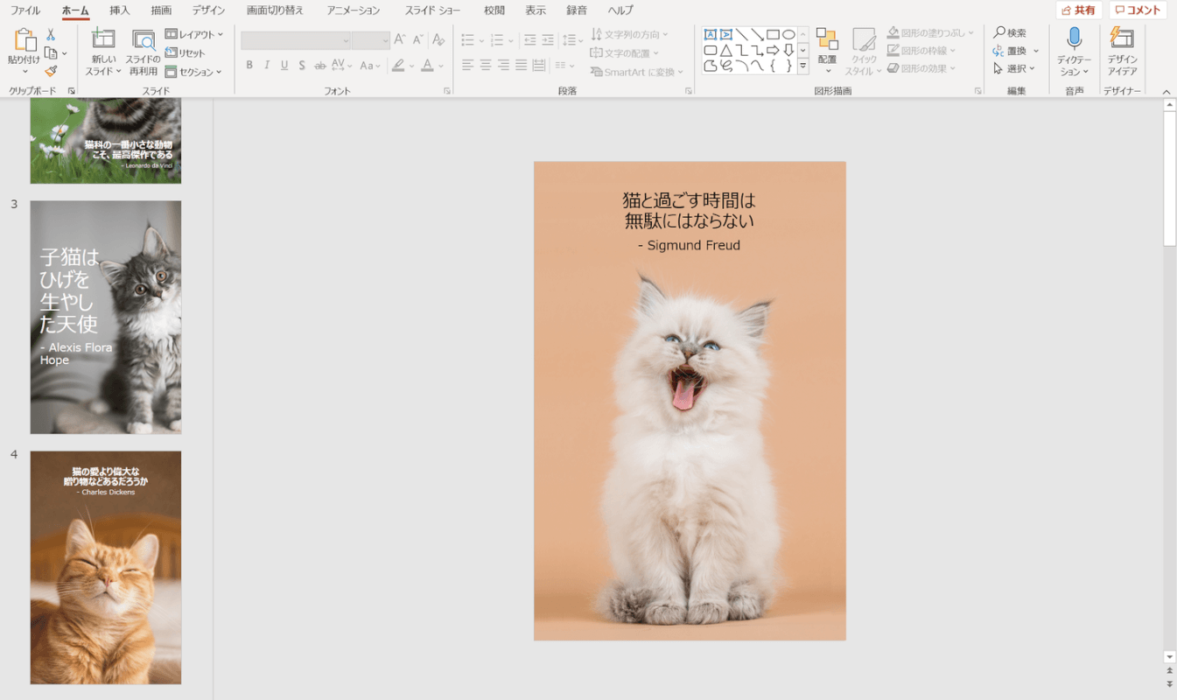The height and width of the screenshot is (700, 1177).
Task: Click the Font Color button
Action: coord(427,66)
